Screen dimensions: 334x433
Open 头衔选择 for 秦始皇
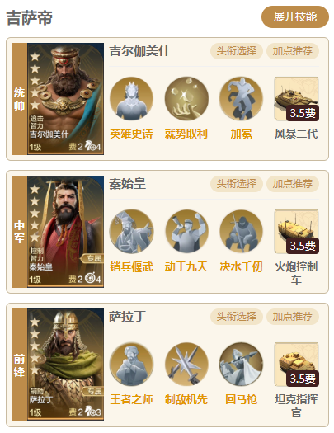237,184
